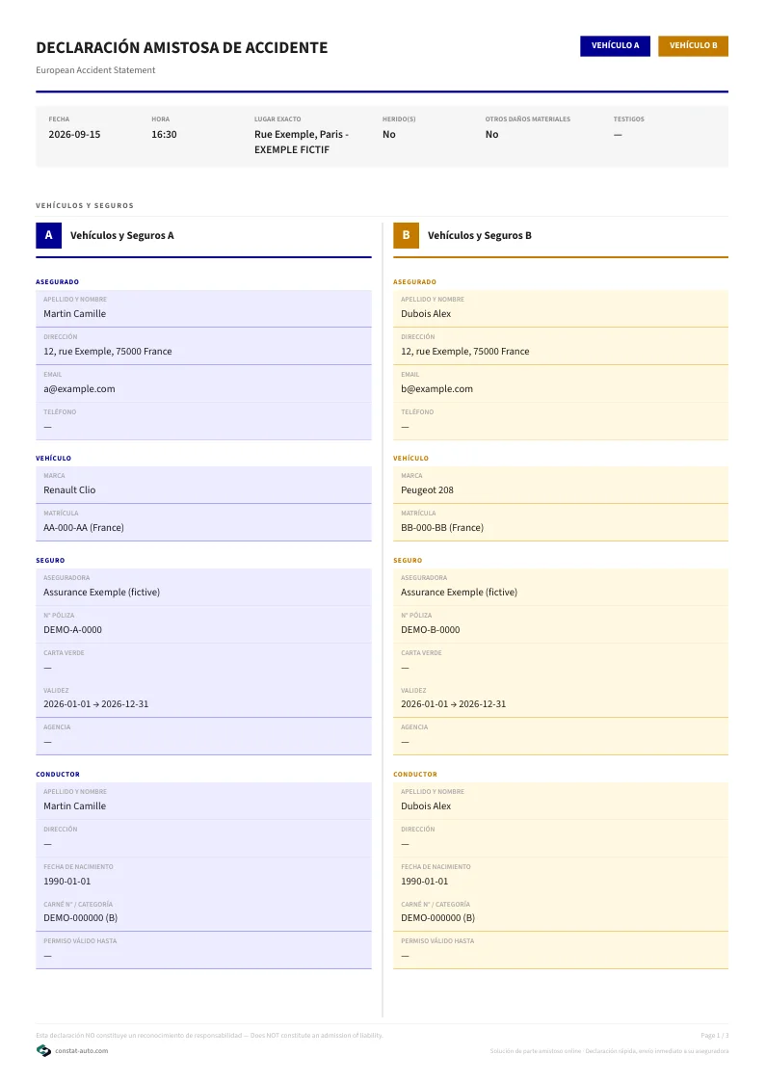Click vehicle A address 12, rue Exemple
The height and width of the screenshot is (1082, 766).
[108, 352]
